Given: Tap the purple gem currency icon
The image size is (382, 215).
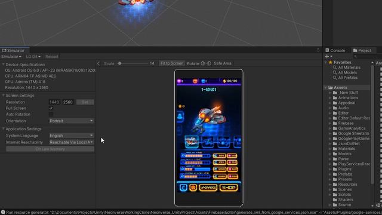Looking at the screenshot, I should pos(179,81).
